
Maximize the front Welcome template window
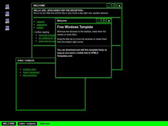(104, 21)
